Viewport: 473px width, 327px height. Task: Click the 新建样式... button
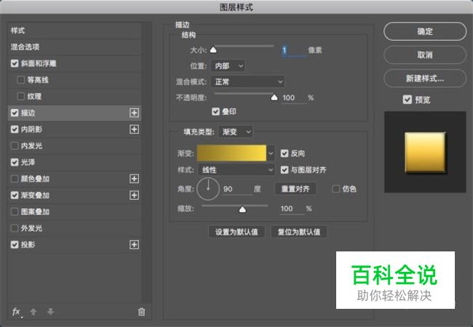coord(425,78)
